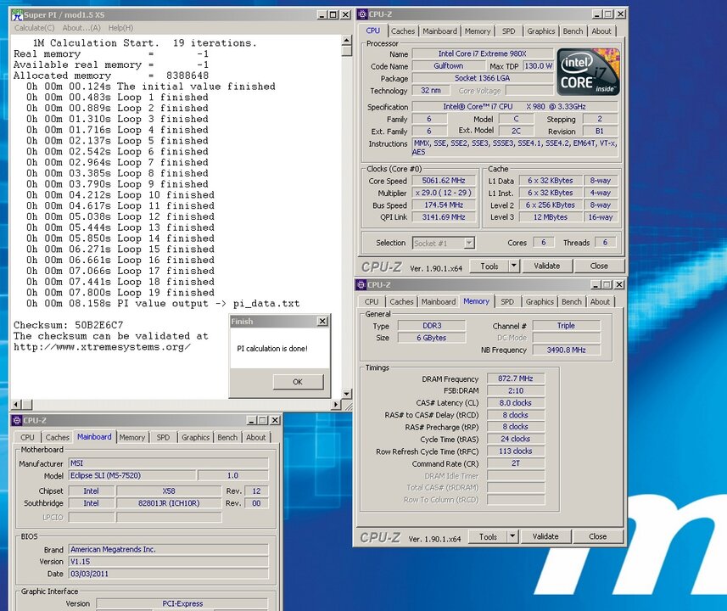This screenshot has height=611, width=727.
Task: Click Close button in the CPU window
Action: pos(599,266)
